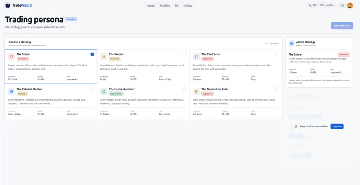Click the Trading persona page title
Image resolution: width=360 pixels, height=185 pixels.
point(34,20)
